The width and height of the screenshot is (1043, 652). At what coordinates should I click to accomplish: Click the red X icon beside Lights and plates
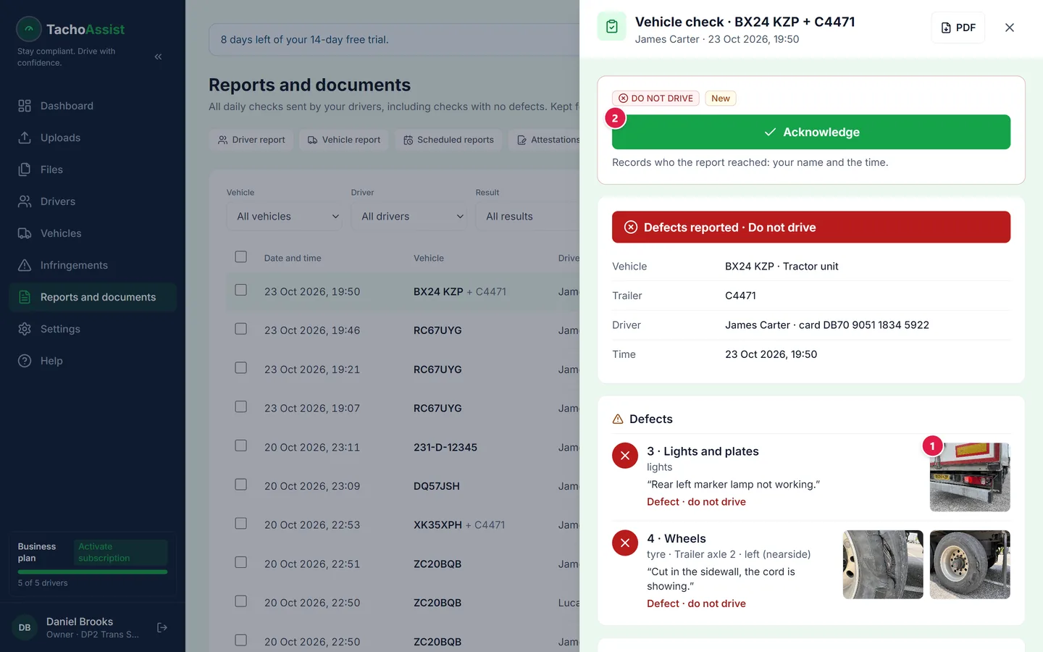[x=625, y=456]
